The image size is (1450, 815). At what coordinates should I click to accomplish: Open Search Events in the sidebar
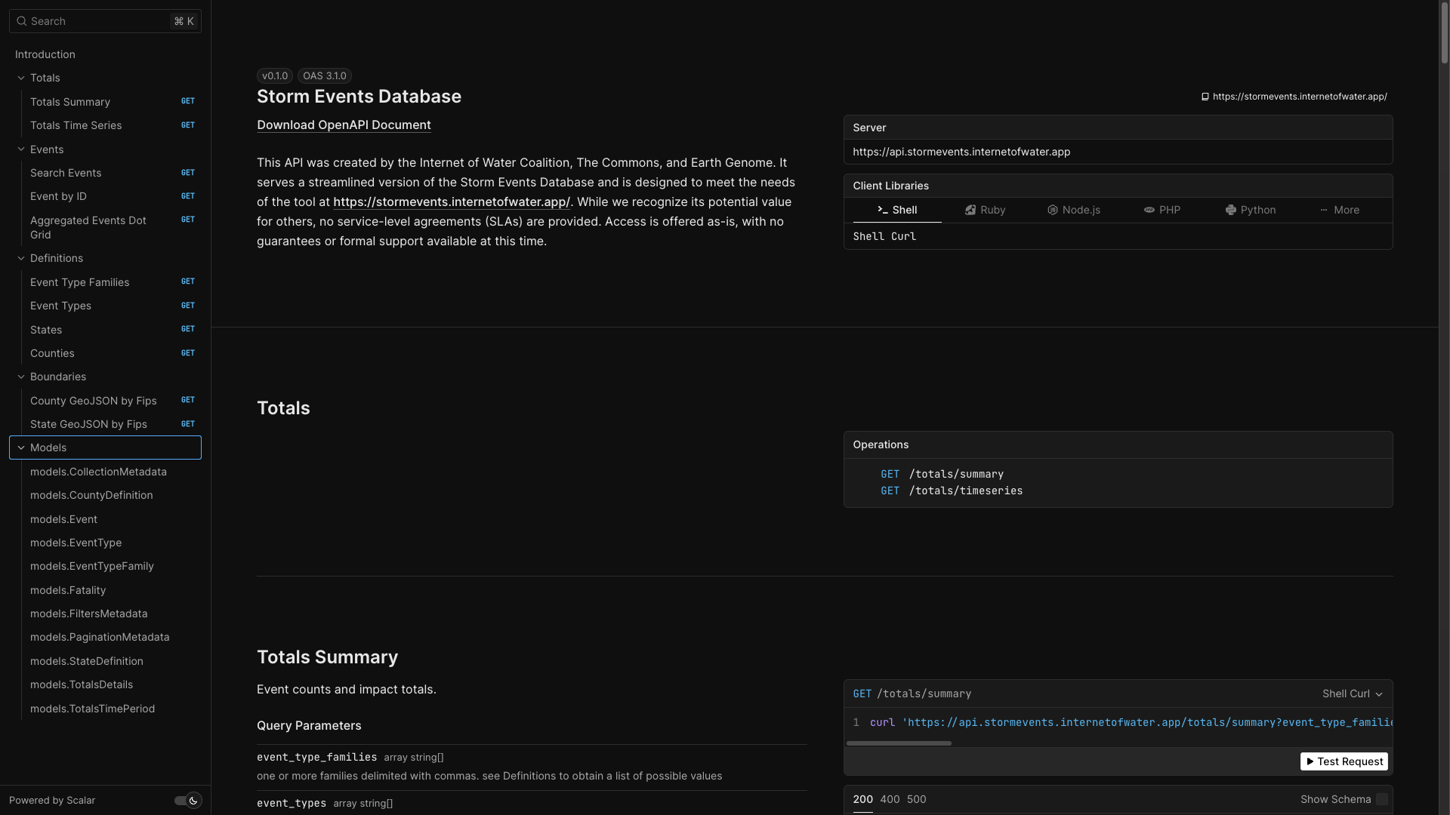pyautogui.click(x=66, y=173)
